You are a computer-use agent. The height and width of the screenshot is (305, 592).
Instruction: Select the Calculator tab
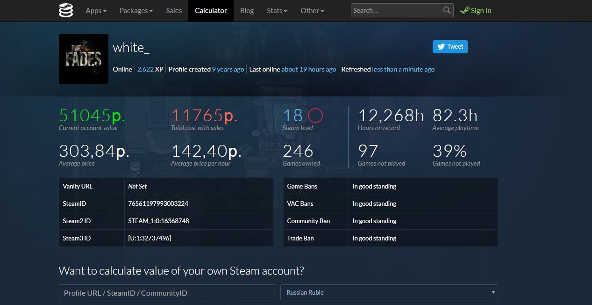tap(211, 10)
